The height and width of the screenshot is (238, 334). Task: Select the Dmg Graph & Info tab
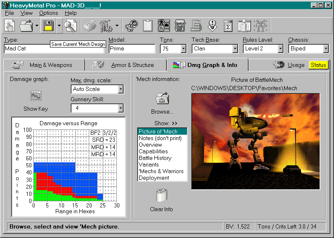coord(208,65)
